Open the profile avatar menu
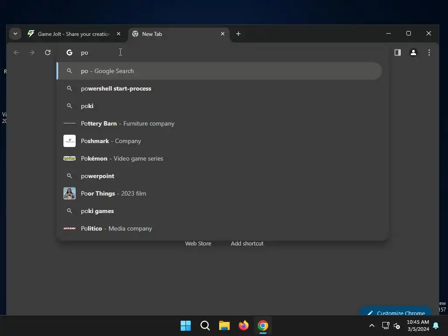The width and height of the screenshot is (448, 336). [x=413, y=52]
